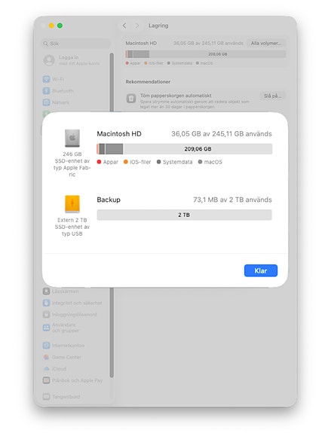The height and width of the screenshot is (433, 325).
Task: Click the orange iOS-filer legend dot
Action: tap(126, 162)
